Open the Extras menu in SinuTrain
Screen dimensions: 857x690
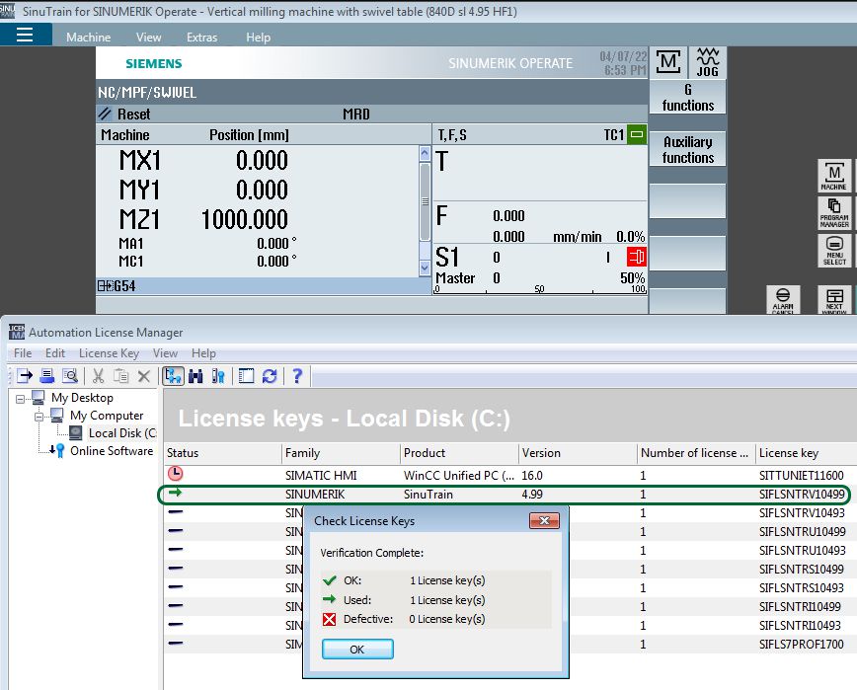pyautogui.click(x=201, y=38)
